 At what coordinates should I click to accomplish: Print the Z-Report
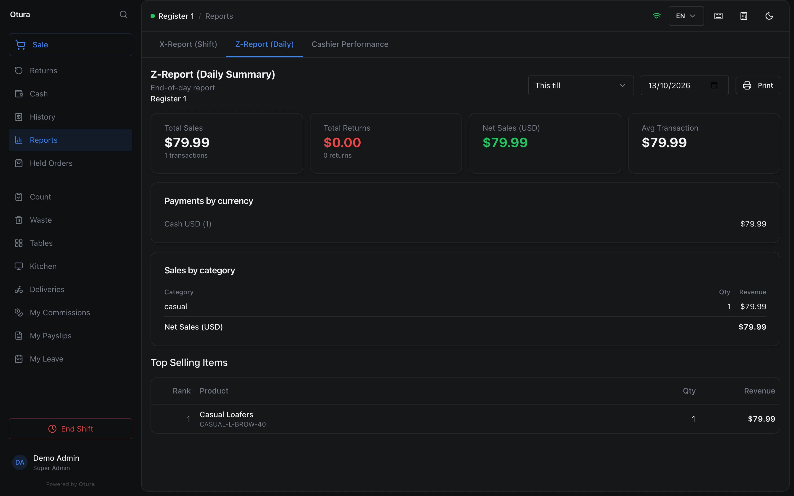(758, 86)
